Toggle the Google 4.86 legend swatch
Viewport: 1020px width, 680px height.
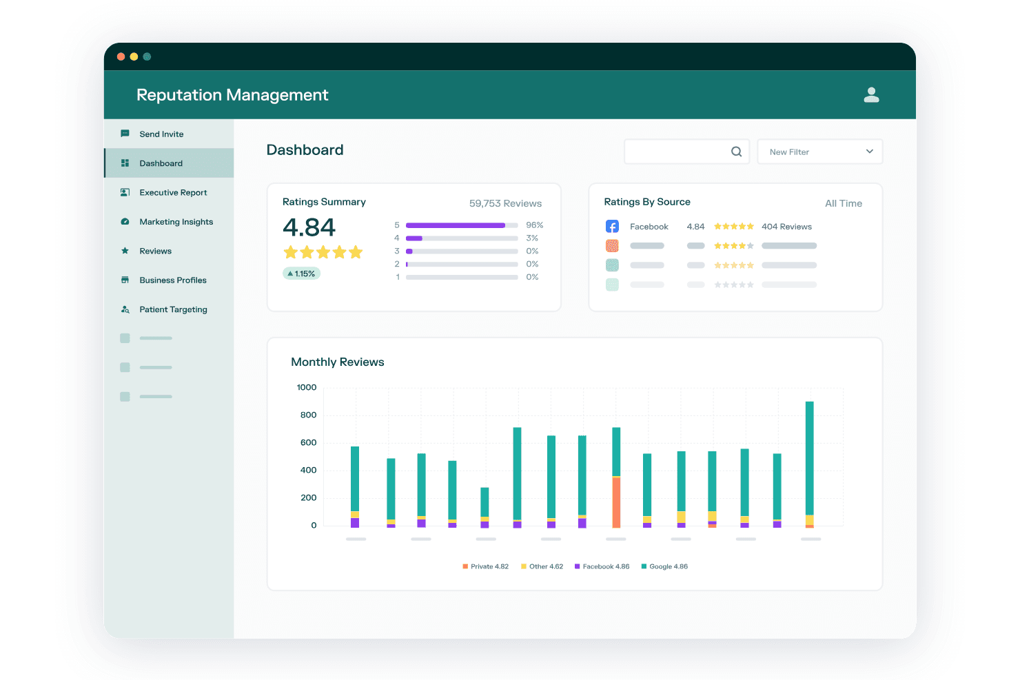click(644, 566)
